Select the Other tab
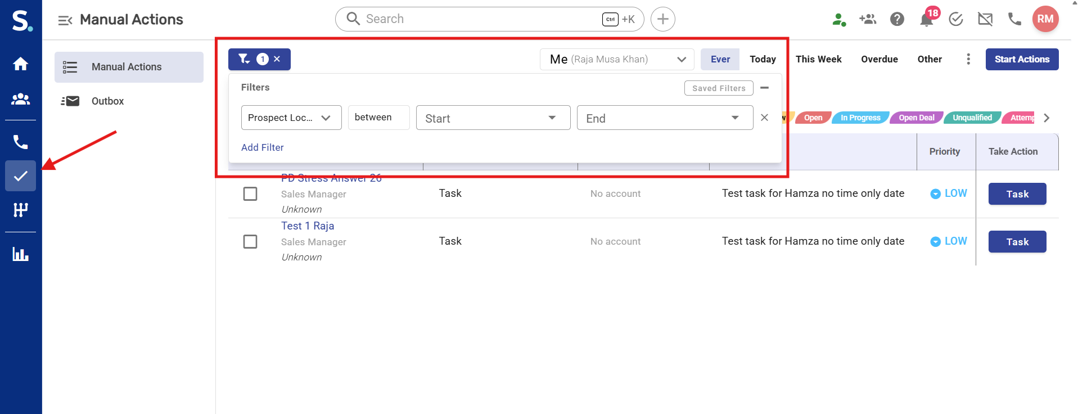 coord(930,59)
